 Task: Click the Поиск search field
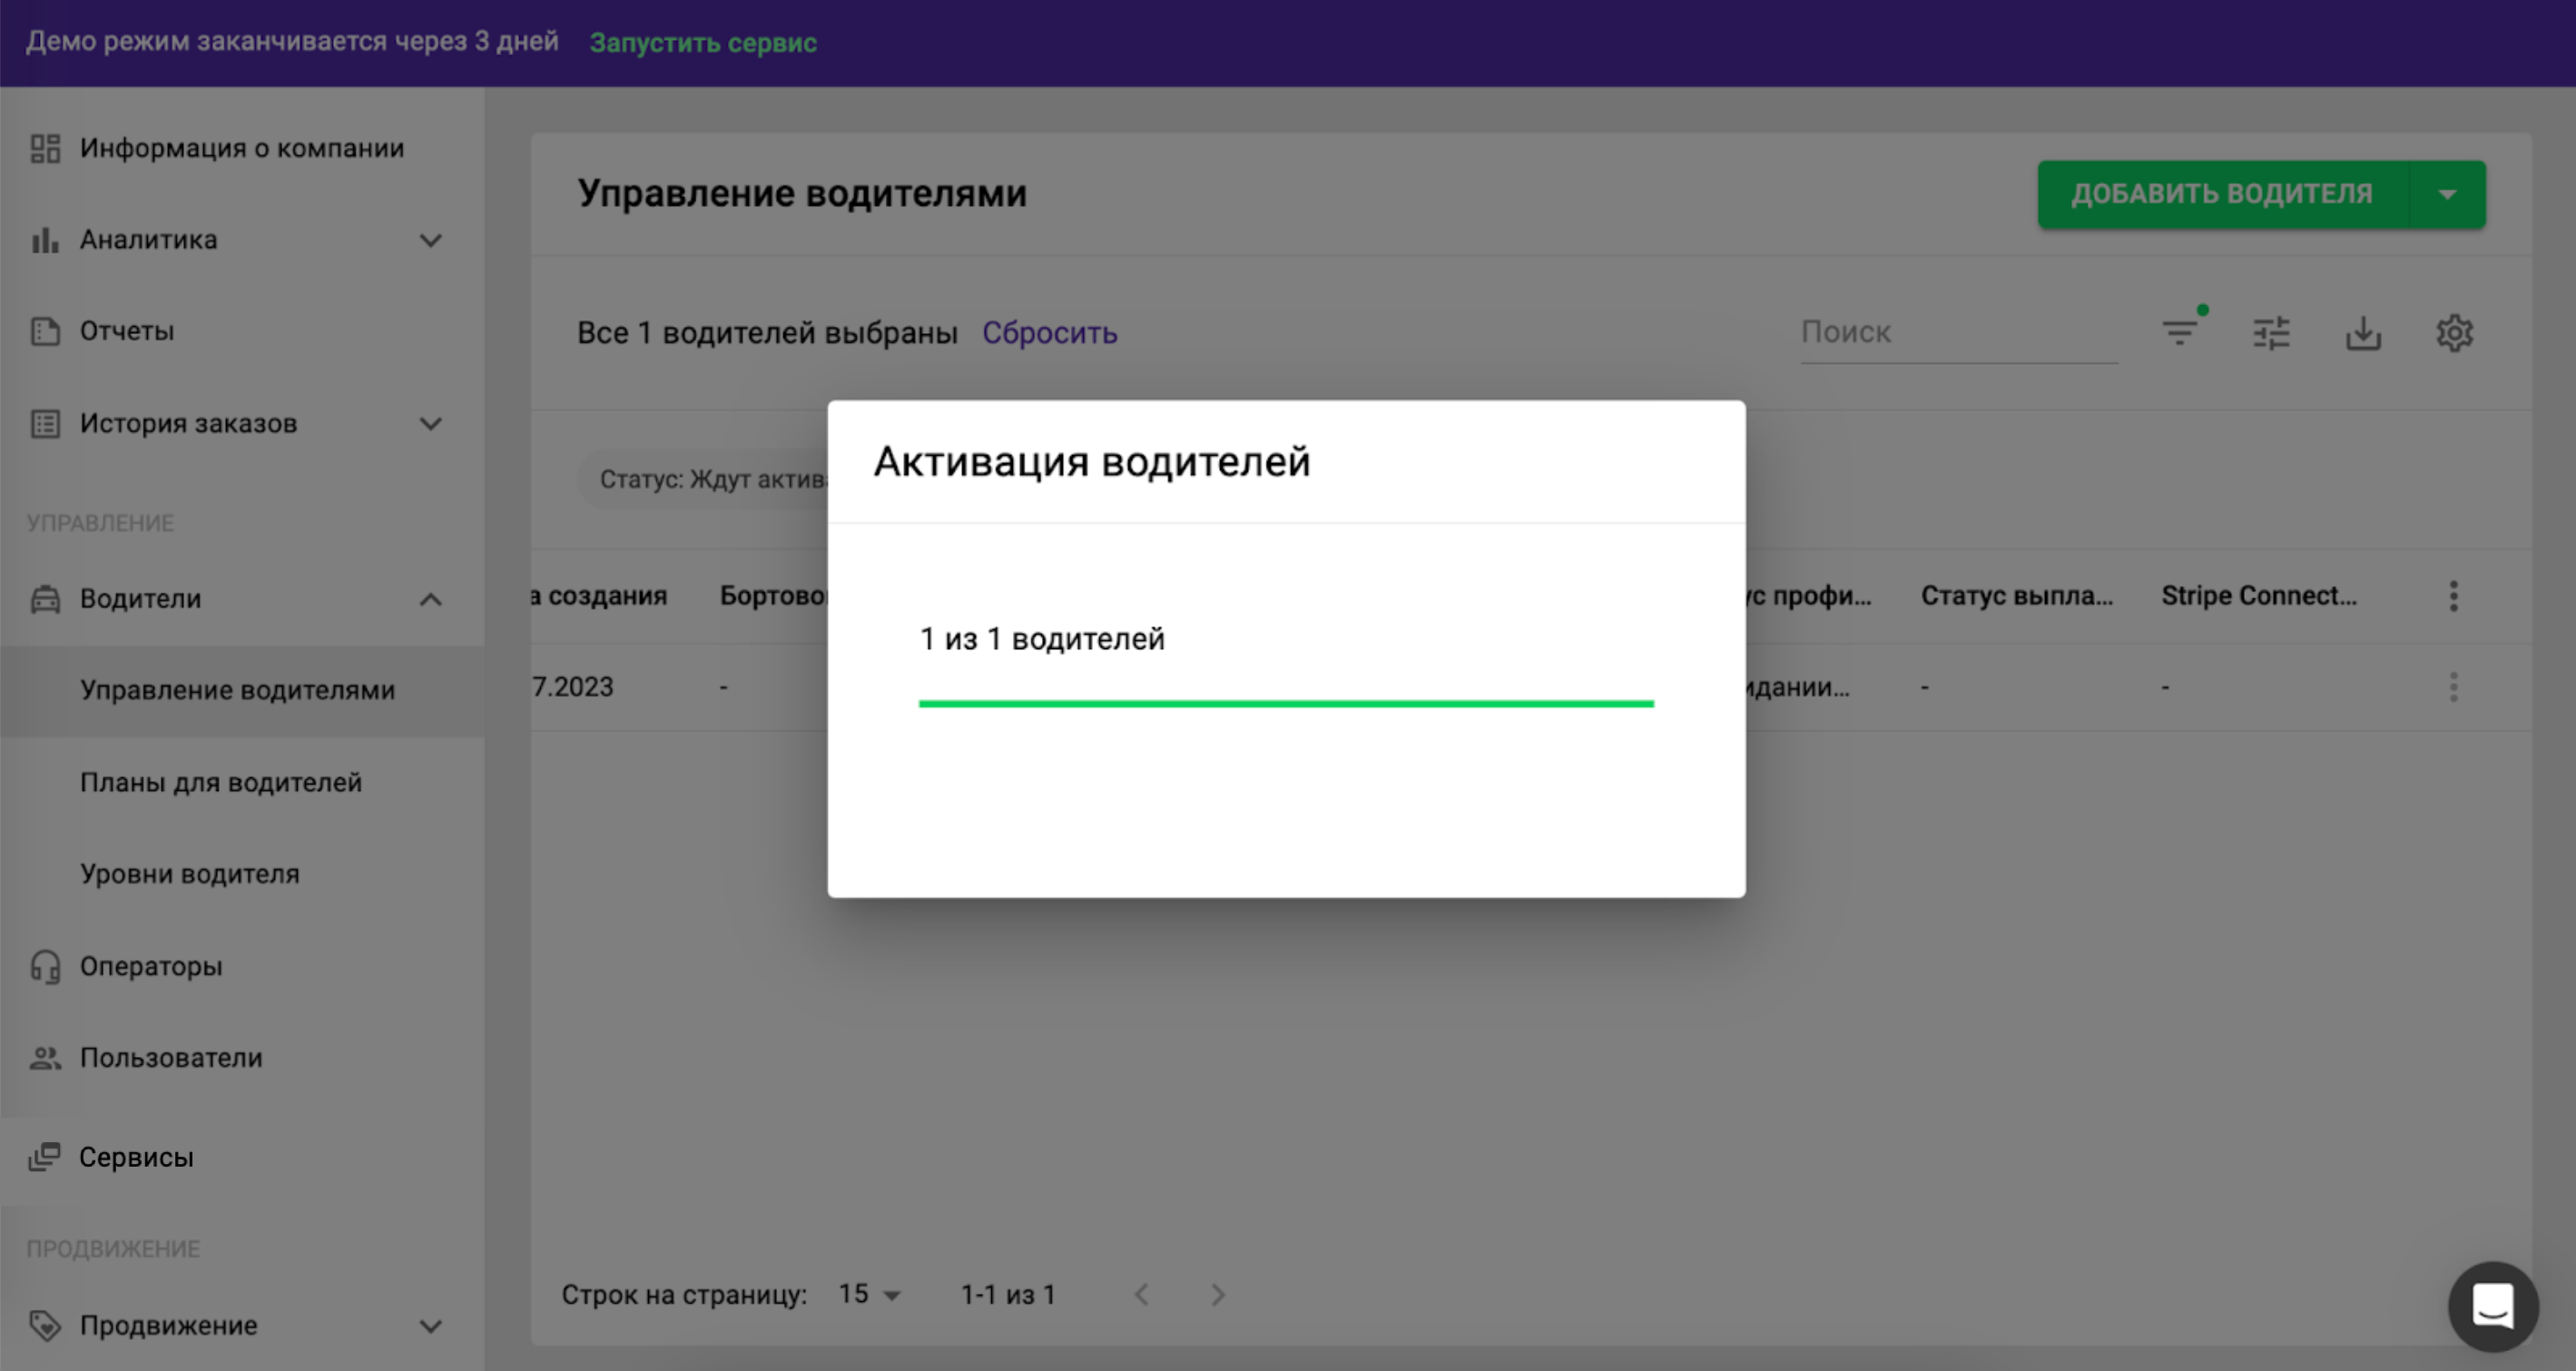(1957, 333)
